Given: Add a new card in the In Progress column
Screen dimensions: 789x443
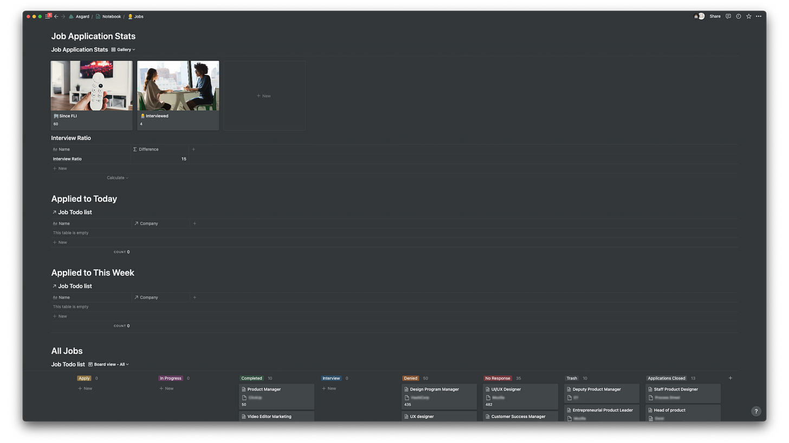Looking at the screenshot, I should point(166,388).
